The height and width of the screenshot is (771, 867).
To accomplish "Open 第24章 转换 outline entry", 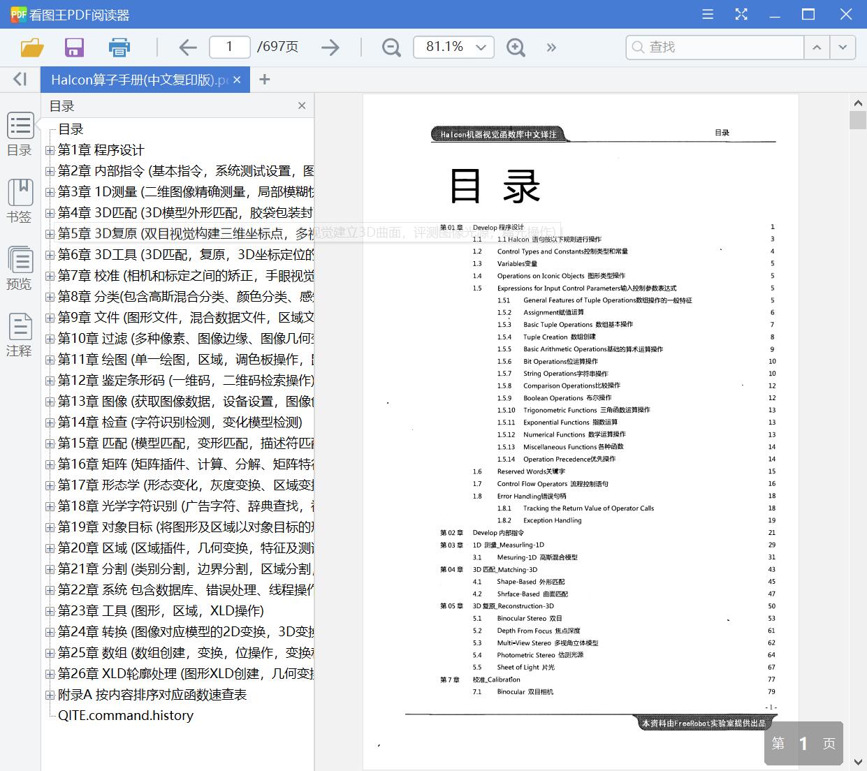I will (x=186, y=632).
